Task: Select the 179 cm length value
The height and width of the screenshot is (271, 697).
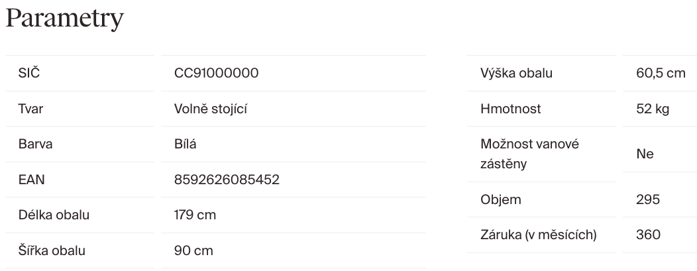Action: (x=195, y=215)
